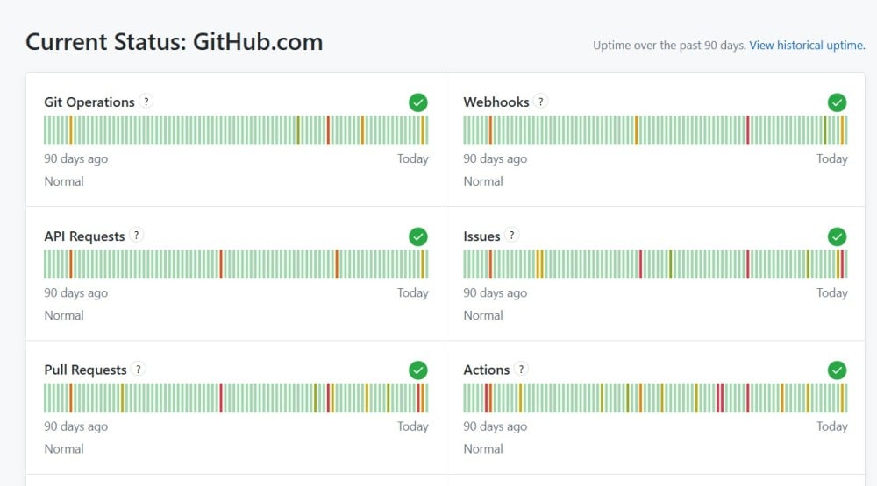Viewport: 877px width, 486px height.
Task: Click the Webhooks help question mark icon
Action: click(541, 102)
